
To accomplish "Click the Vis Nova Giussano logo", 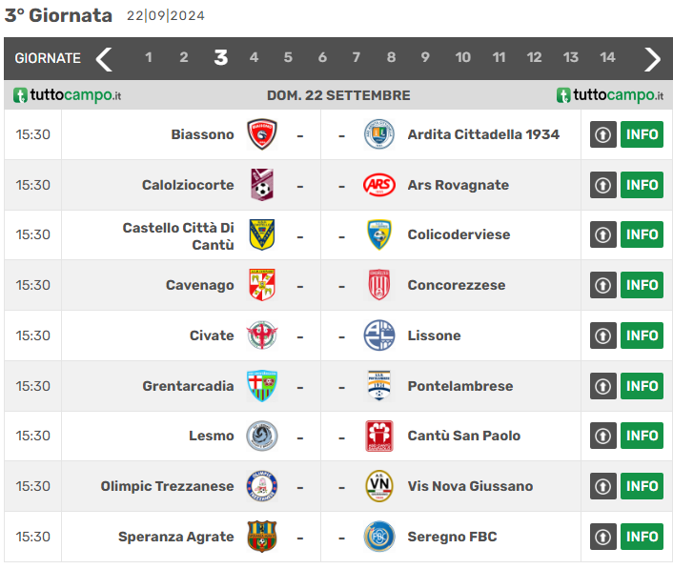I will 378,486.
